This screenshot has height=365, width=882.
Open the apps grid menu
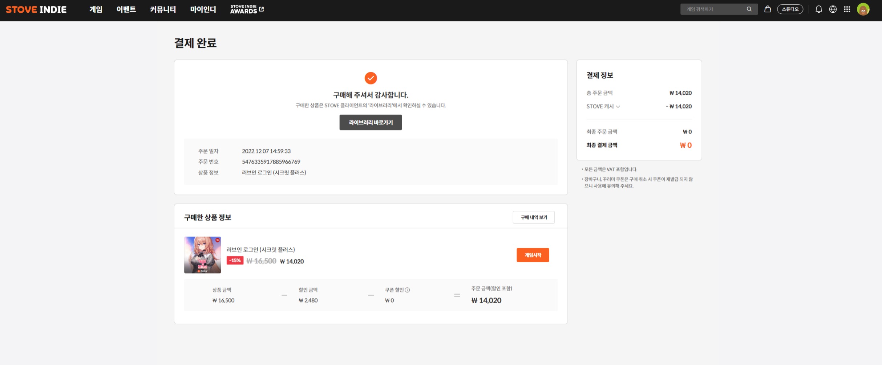(847, 9)
